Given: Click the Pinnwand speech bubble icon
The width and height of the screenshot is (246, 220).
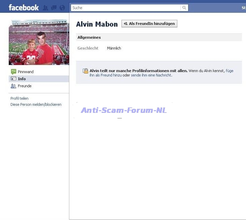Looking at the screenshot, I should [13, 72].
